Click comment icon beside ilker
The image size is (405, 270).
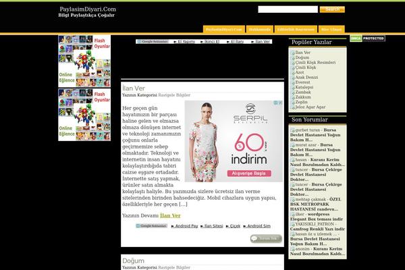coord(292,215)
